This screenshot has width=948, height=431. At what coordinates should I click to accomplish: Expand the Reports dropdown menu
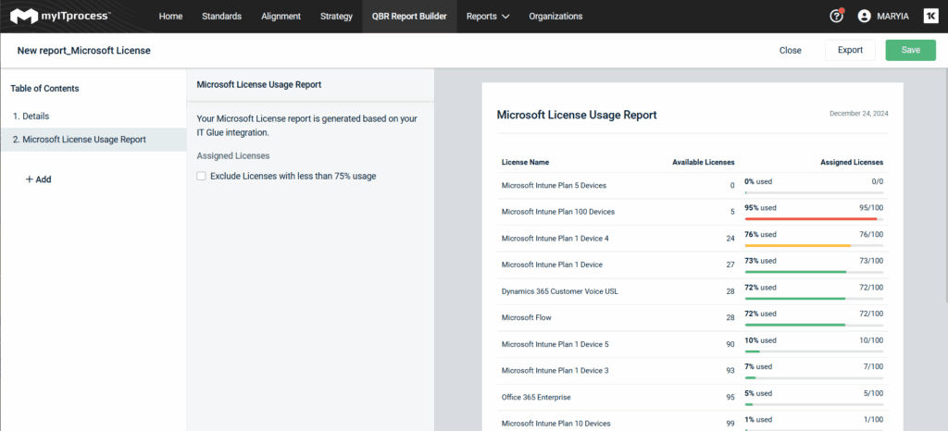coord(488,16)
